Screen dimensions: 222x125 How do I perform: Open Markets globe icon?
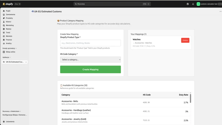pos(4,36)
